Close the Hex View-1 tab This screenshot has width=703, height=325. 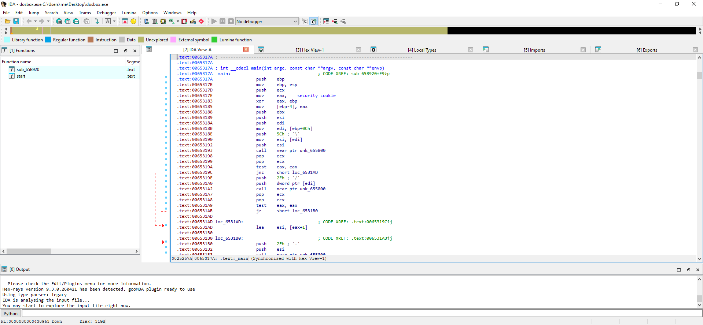358,50
